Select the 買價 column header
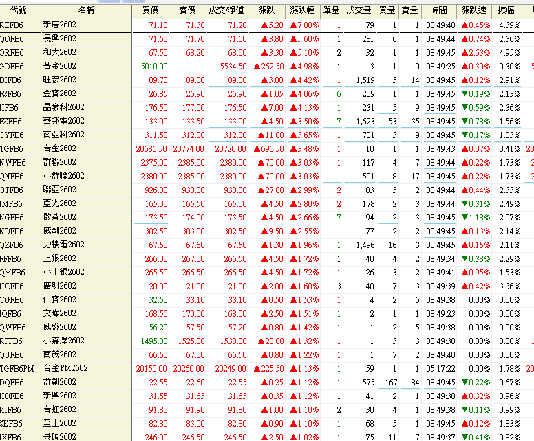Image resolution: width=534 pixels, height=441 pixels. (150, 10)
